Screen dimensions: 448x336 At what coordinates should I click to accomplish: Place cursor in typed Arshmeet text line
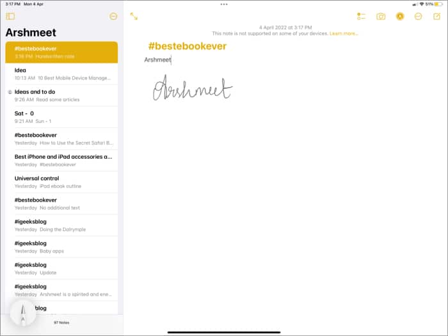157,60
